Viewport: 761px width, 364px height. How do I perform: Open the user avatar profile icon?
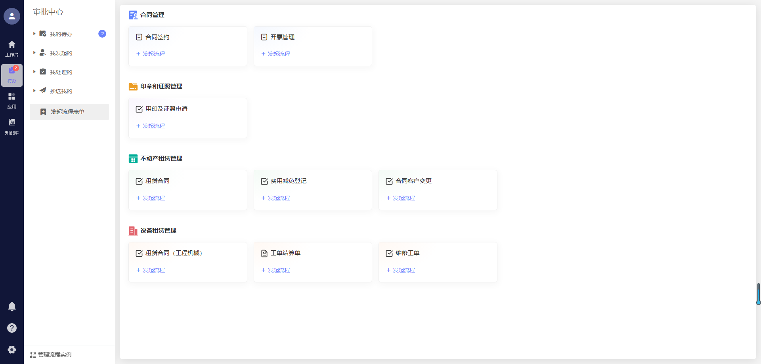pos(12,16)
